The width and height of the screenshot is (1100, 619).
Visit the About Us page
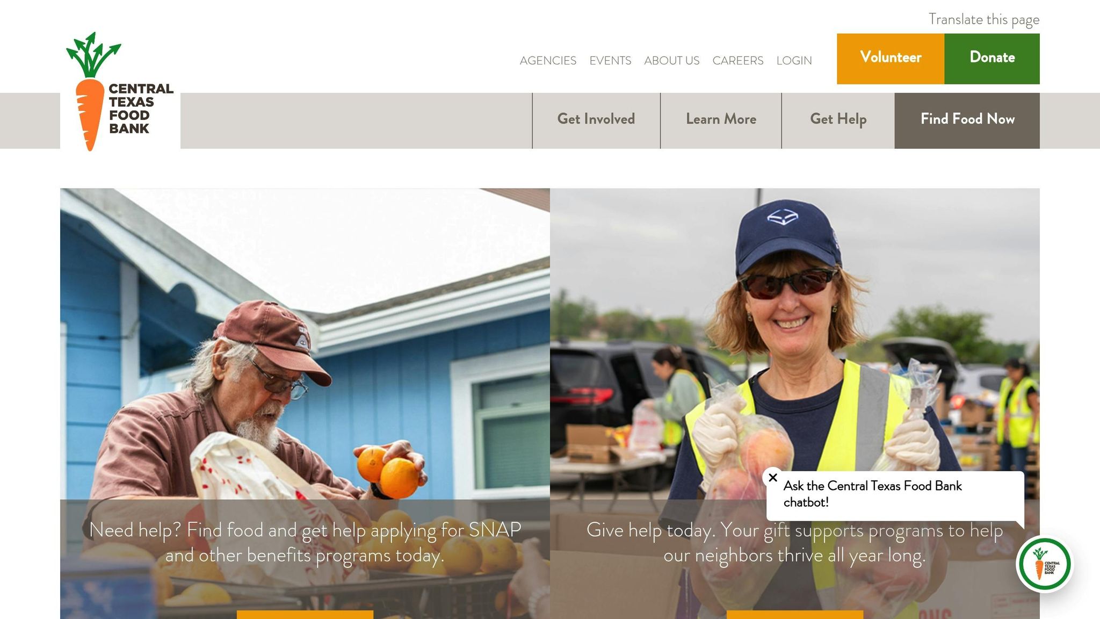(x=672, y=61)
